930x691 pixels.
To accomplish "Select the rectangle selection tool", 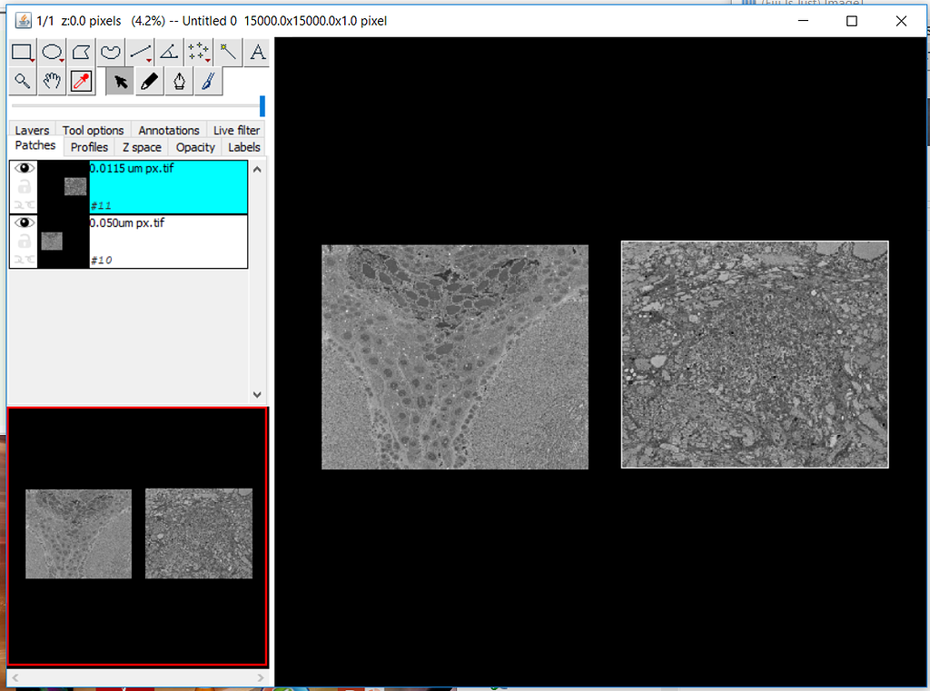I will click(x=23, y=52).
